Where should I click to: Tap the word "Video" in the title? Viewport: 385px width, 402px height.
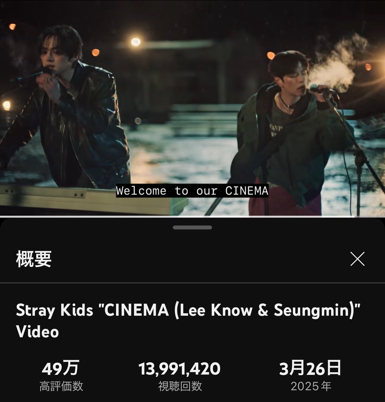pyautogui.click(x=37, y=332)
